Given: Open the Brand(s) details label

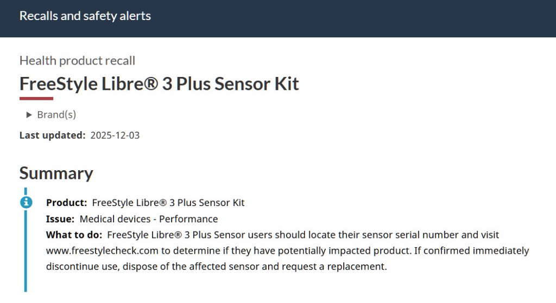Looking at the screenshot, I should 56,115.
